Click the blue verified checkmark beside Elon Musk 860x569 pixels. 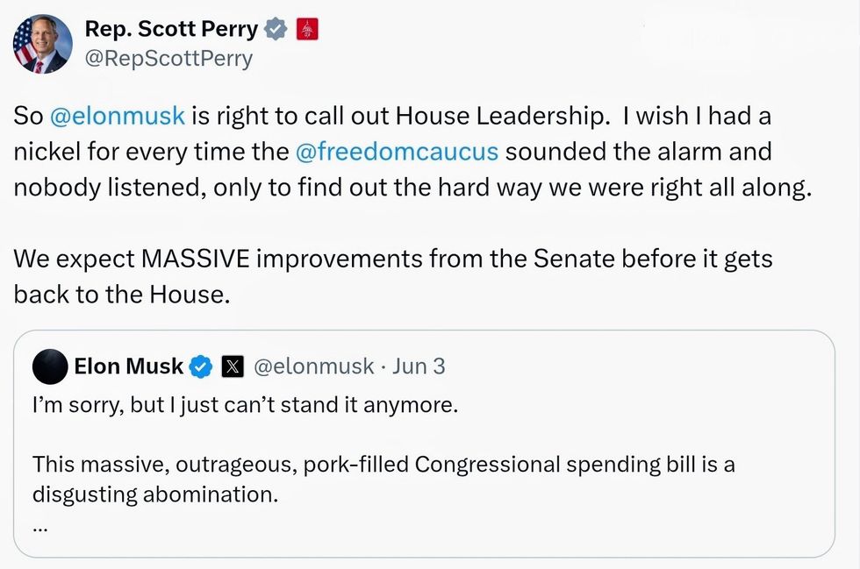(x=202, y=366)
